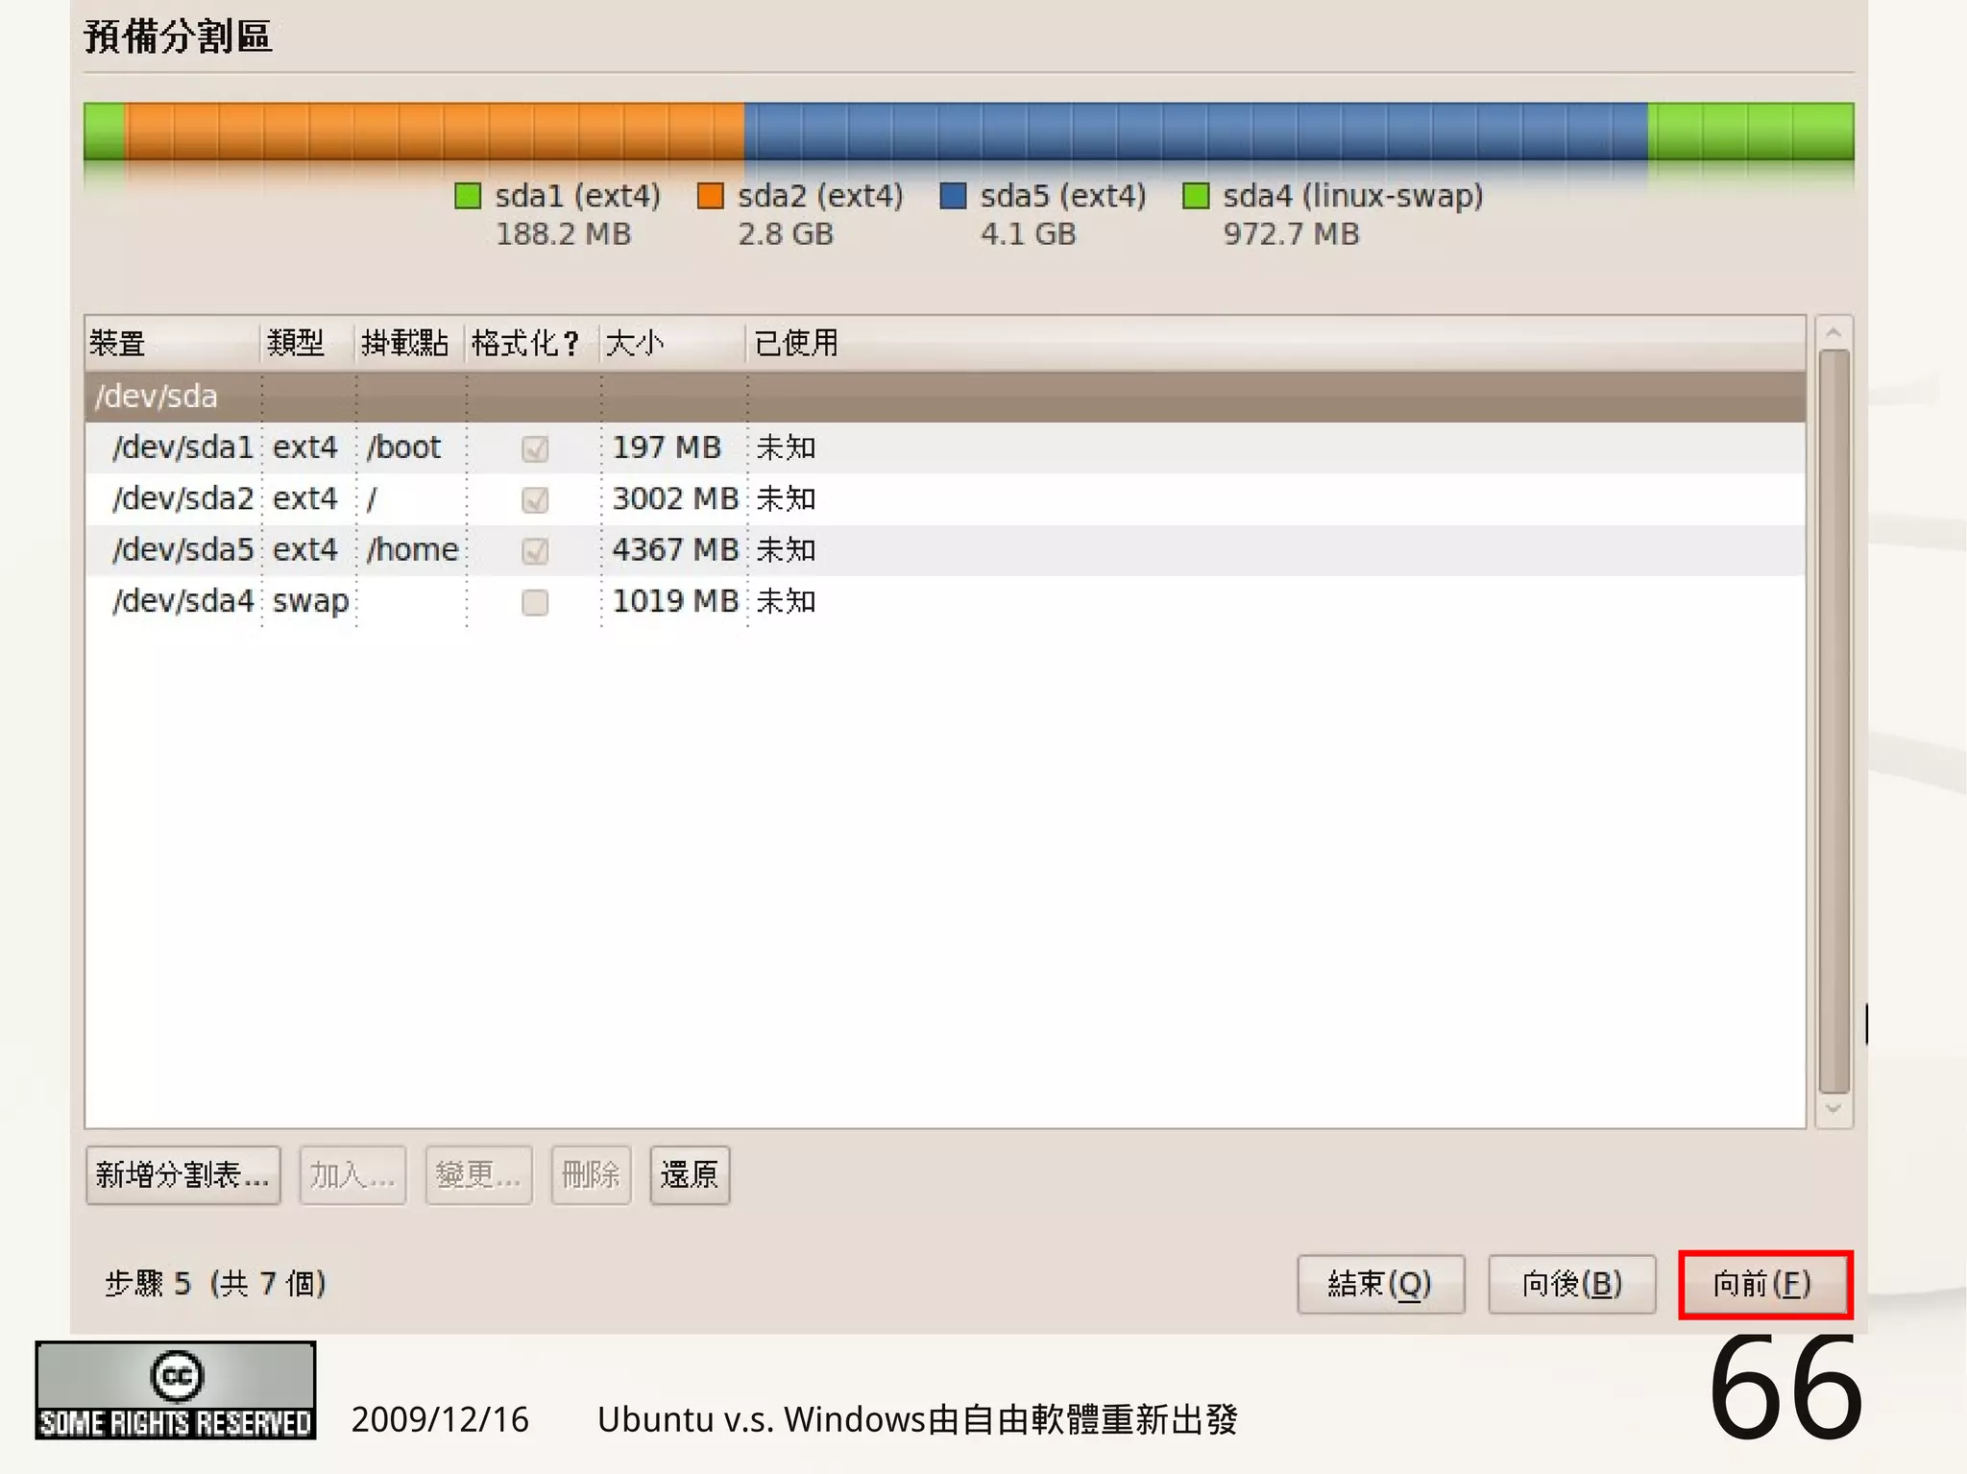Click the 新增分割表... button

(182, 1174)
